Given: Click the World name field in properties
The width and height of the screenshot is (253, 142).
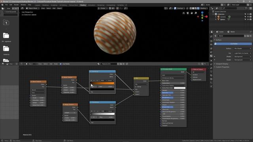Looking at the screenshot, I should tap(231, 36).
